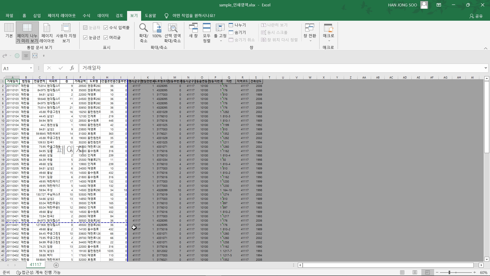Open the Name Box dropdown arrow
490x276 pixels.
pyautogui.click(x=31, y=68)
